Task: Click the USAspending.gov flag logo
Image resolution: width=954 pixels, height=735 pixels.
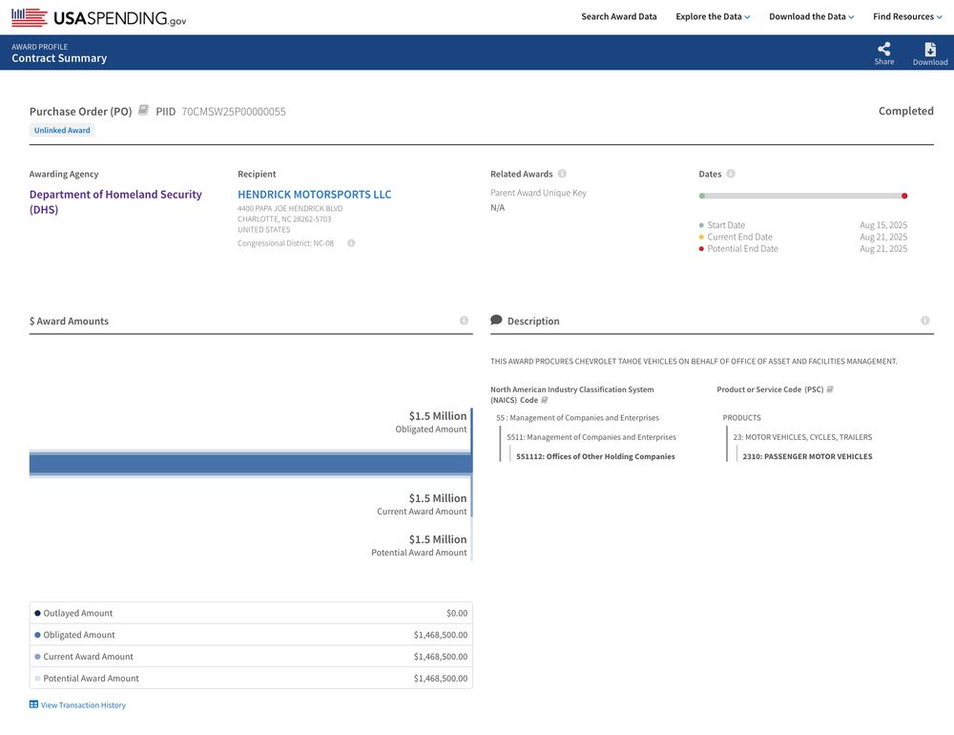Action: click(x=30, y=17)
